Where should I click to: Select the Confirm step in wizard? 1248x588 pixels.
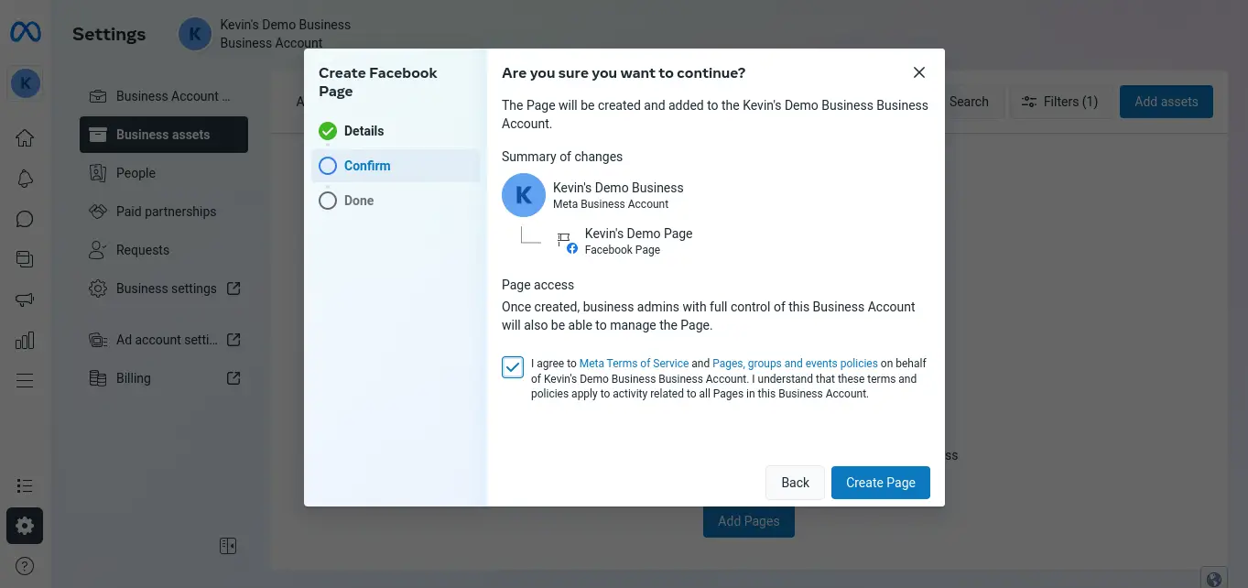pos(366,166)
